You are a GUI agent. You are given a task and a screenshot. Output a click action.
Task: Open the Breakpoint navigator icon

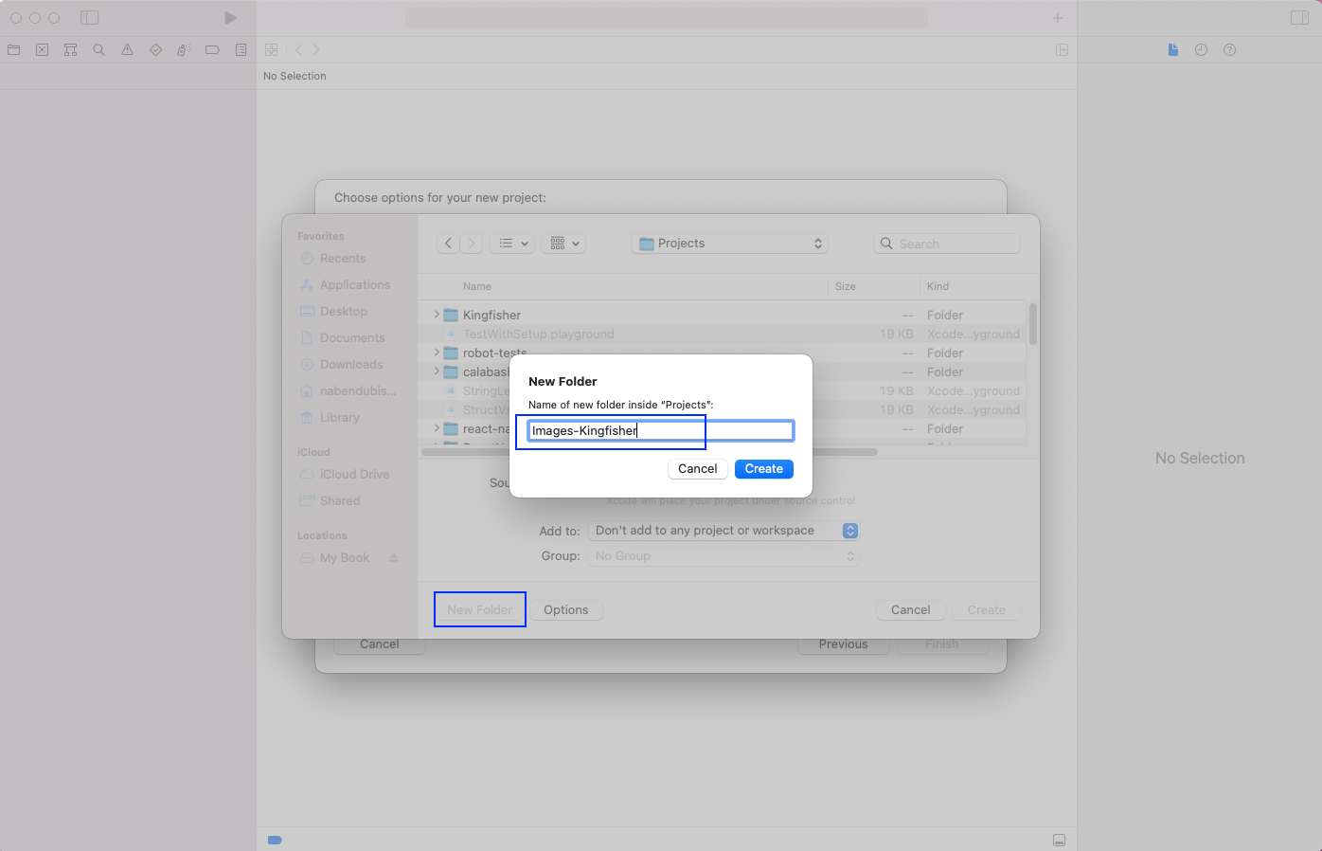213,50
